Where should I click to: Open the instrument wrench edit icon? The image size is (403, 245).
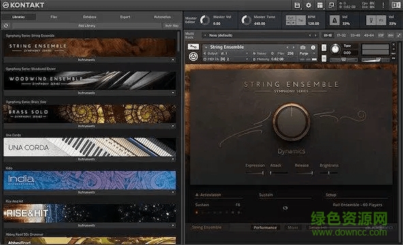(193, 47)
